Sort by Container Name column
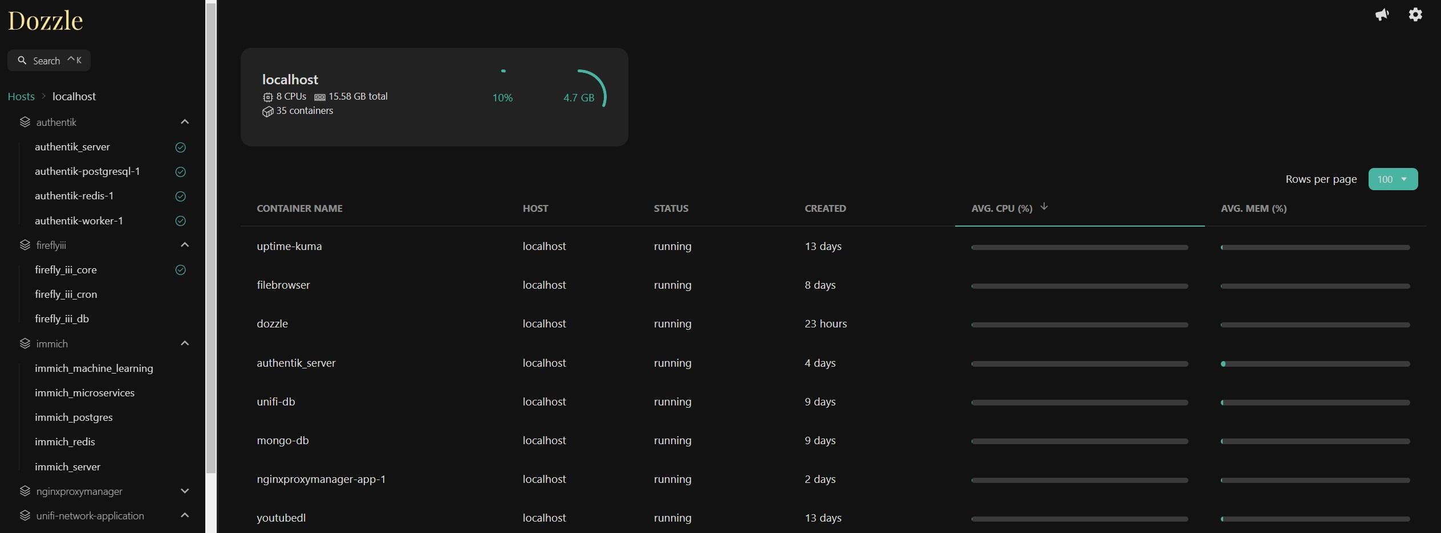 (299, 208)
